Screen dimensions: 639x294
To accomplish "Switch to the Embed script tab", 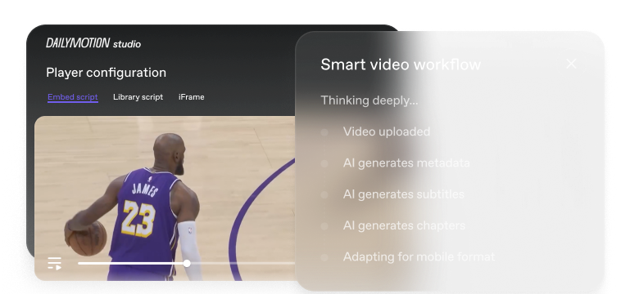I will [x=73, y=97].
